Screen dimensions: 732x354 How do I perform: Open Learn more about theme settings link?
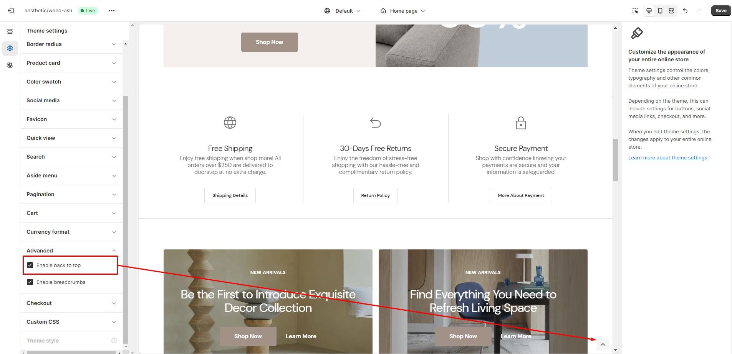pos(667,157)
